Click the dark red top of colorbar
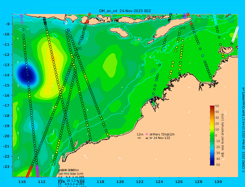Screen dimensions: 245x187 pyautogui.click(x=212, y=107)
